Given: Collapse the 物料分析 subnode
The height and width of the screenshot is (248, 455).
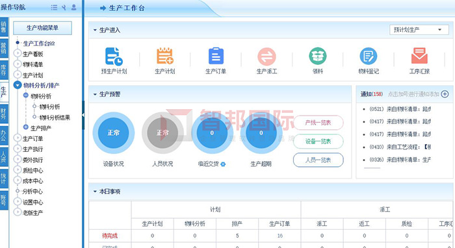Looking at the screenshot, I should point(26,95).
